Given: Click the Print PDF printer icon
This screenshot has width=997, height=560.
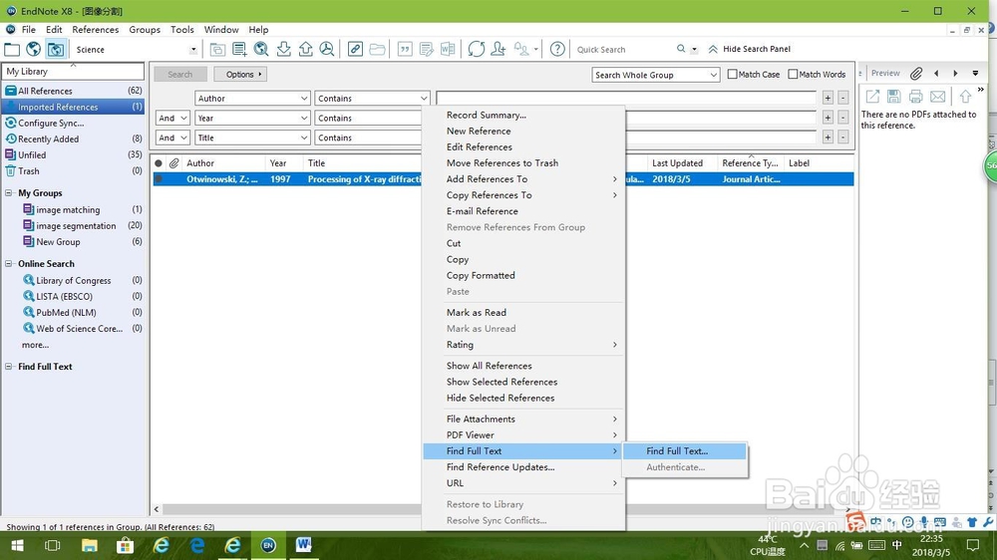Looking at the screenshot, I should (915, 96).
